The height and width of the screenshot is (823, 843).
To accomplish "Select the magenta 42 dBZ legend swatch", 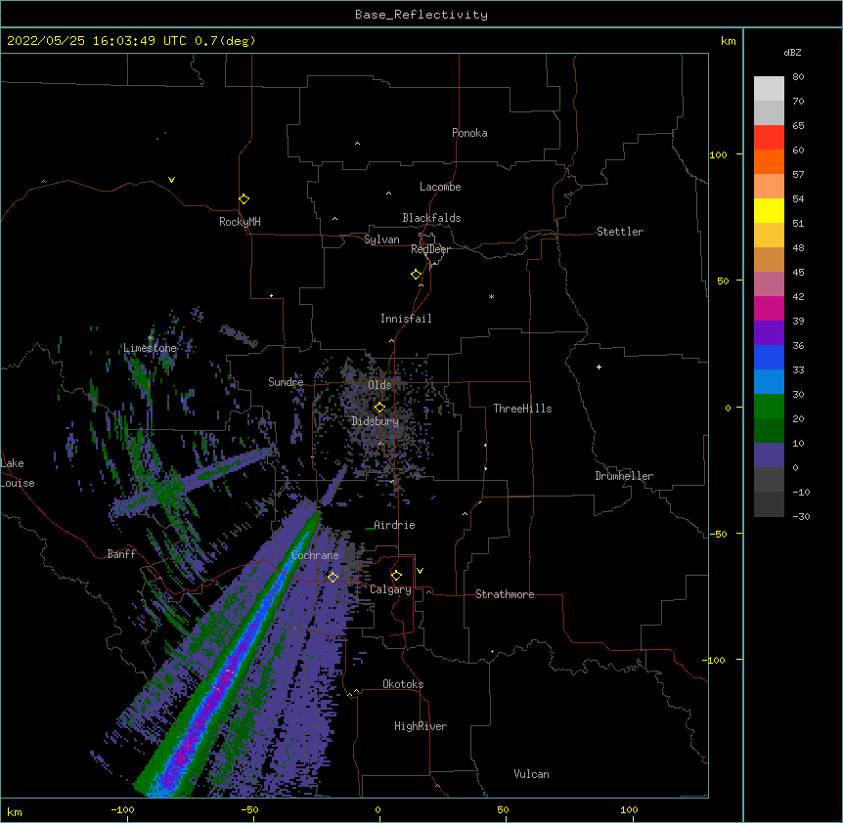I will (769, 308).
